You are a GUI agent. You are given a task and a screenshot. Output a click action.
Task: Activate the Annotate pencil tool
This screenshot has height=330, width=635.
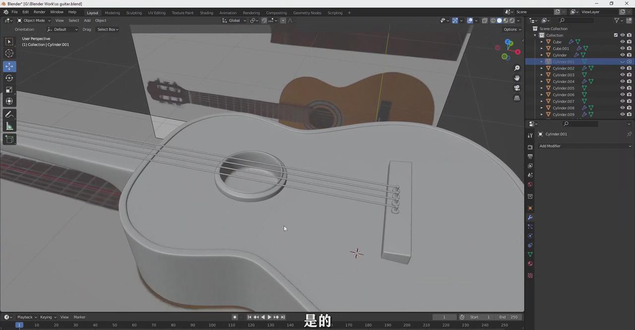click(x=9, y=114)
